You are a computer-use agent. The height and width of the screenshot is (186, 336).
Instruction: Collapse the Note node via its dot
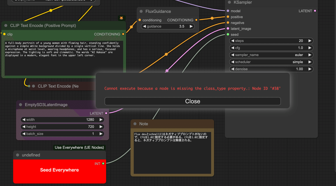135,124
